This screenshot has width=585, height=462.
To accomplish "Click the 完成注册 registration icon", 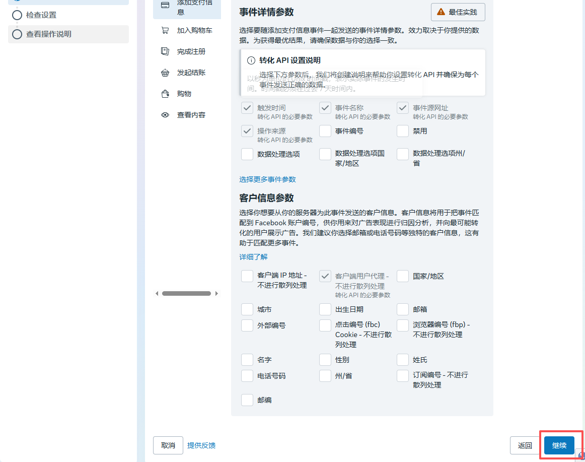I will (x=165, y=51).
